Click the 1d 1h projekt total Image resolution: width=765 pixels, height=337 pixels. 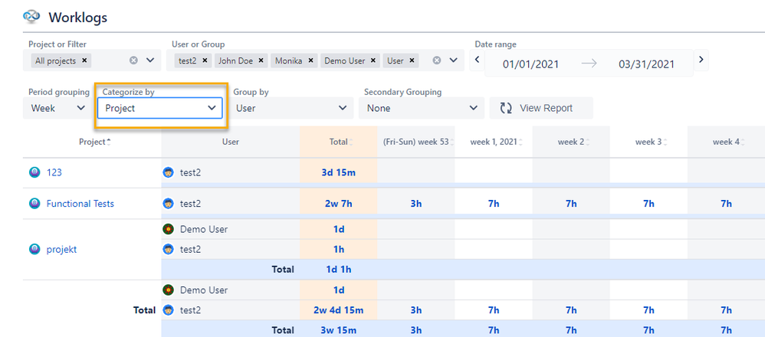339,269
